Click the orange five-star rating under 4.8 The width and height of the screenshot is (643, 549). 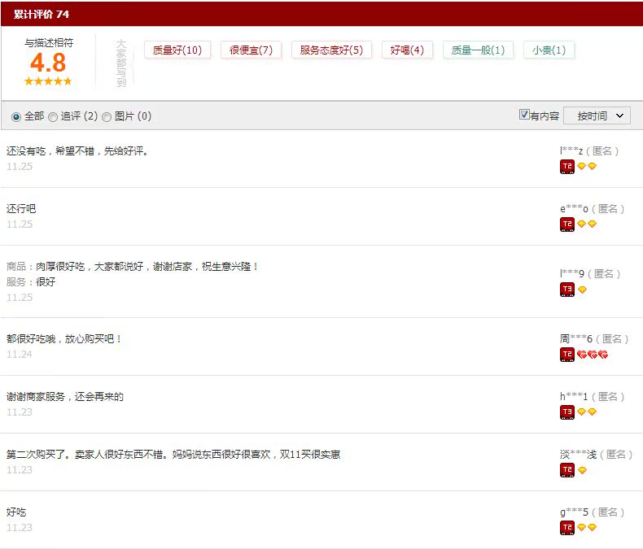click(x=48, y=81)
